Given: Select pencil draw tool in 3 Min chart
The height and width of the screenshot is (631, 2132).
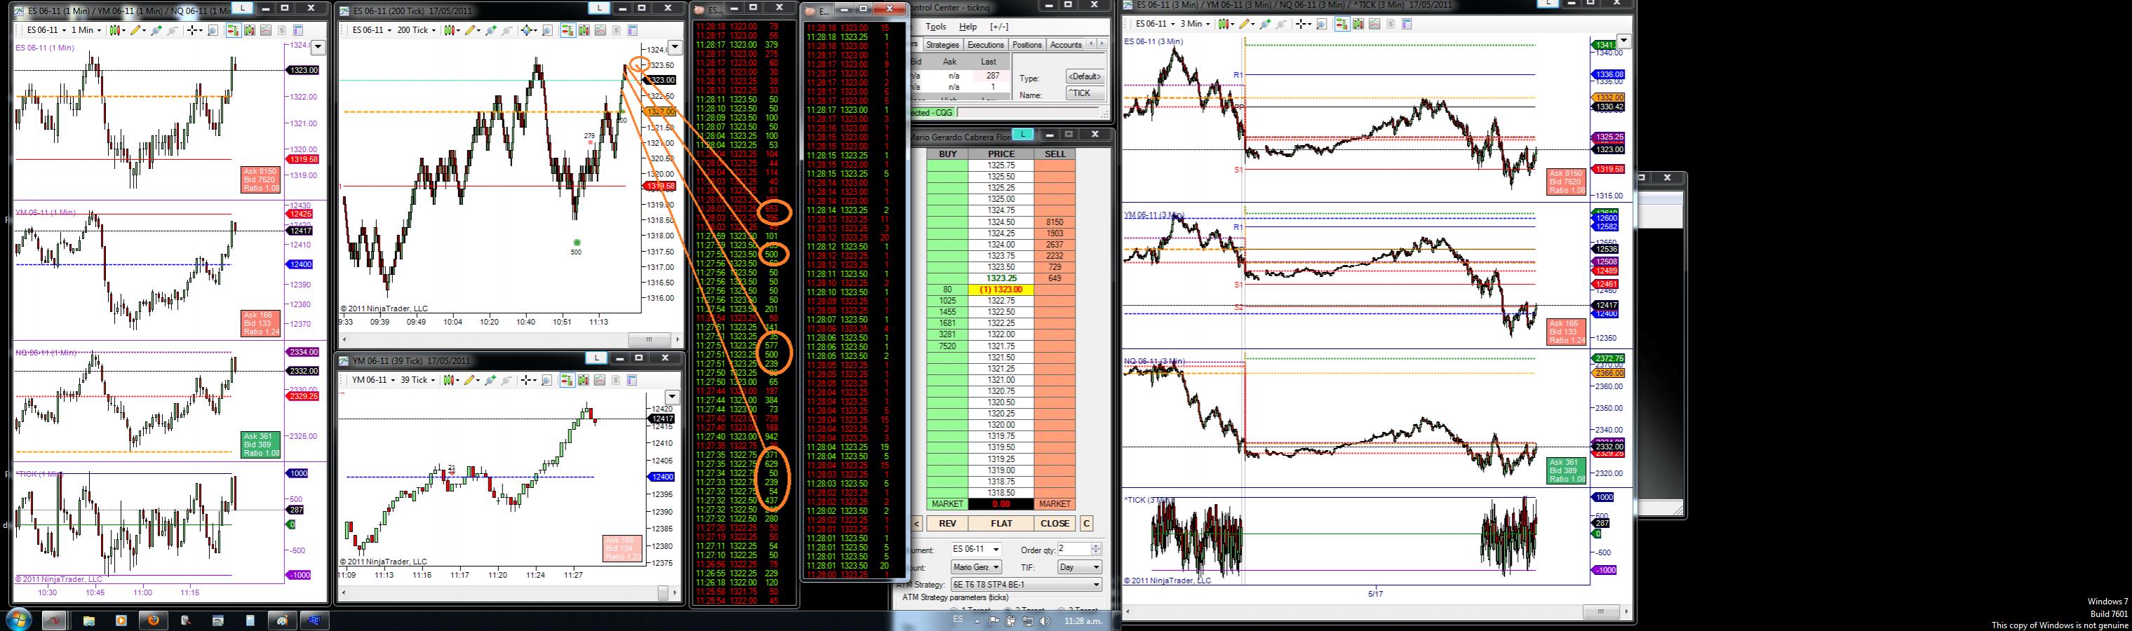Looking at the screenshot, I should pos(1245,24).
